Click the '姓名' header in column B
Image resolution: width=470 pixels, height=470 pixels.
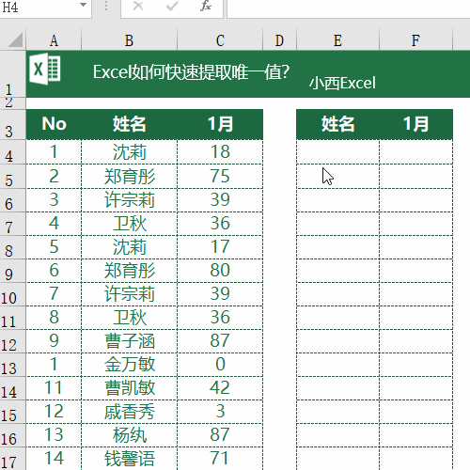[x=130, y=124]
